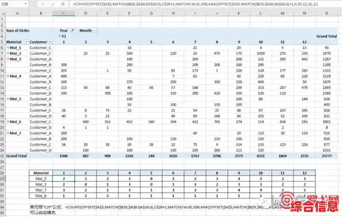The width and height of the screenshot is (342, 217).
Task: Click Grand Total value 4221 for month 10
Action: [261, 156]
